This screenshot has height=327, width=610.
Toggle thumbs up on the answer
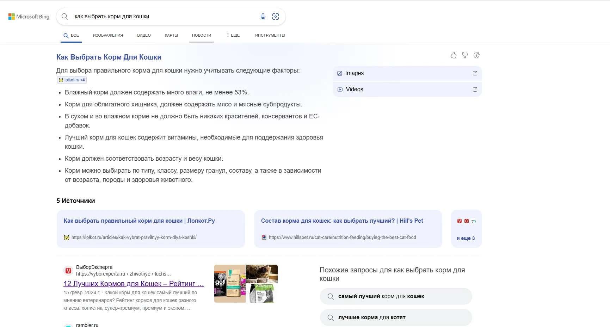(x=453, y=55)
